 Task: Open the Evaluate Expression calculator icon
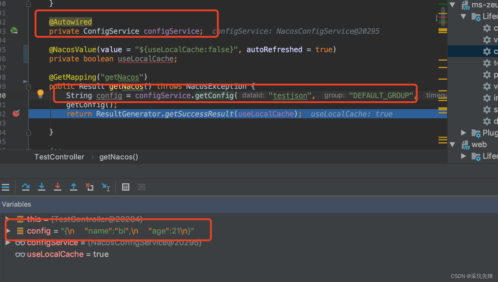pos(126,187)
